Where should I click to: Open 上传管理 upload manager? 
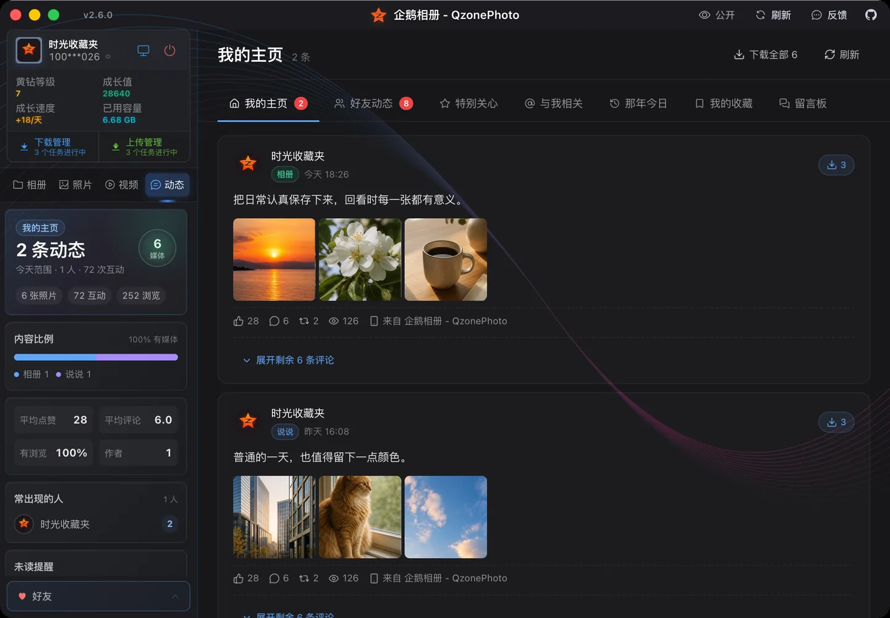point(145,146)
